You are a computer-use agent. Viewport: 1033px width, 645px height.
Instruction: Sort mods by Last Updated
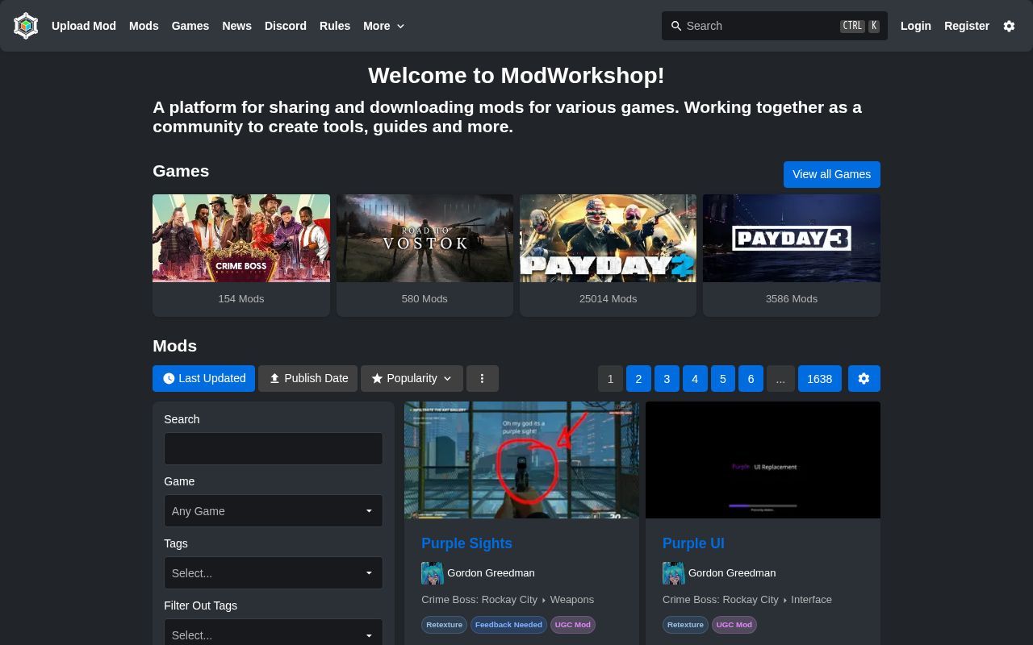(x=203, y=378)
